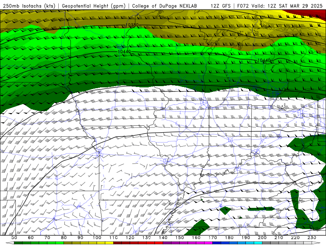Click the 210 value on the color scale
This screenshot has height=245, width=326.
pos(279,238)
